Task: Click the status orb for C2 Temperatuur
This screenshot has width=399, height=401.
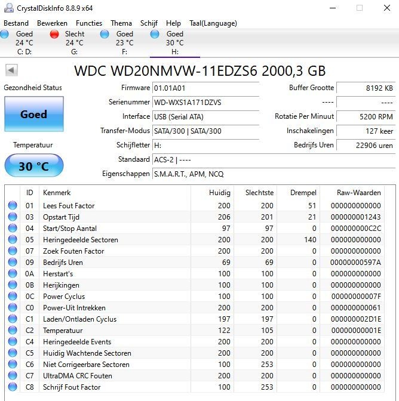Action: 13,330
